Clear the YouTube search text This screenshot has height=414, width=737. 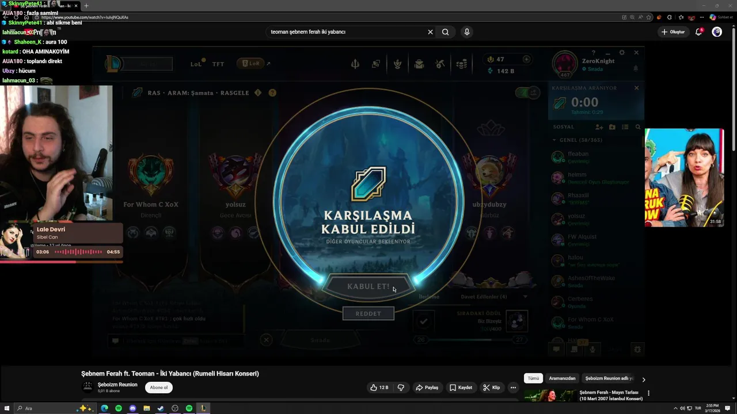point(430,32)
